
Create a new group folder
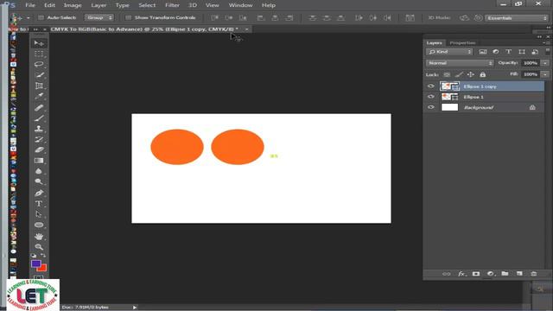point(505,274)
